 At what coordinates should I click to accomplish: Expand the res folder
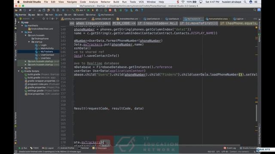[22, 68]
